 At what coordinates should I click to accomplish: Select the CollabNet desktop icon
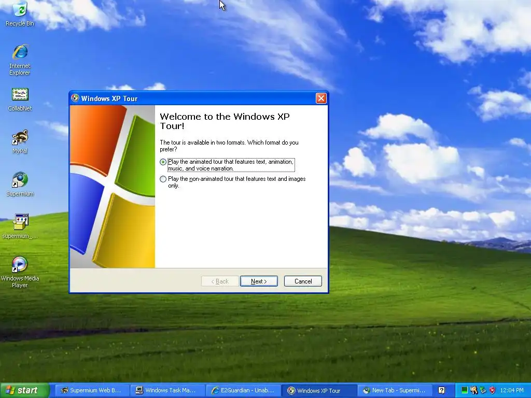20,99
